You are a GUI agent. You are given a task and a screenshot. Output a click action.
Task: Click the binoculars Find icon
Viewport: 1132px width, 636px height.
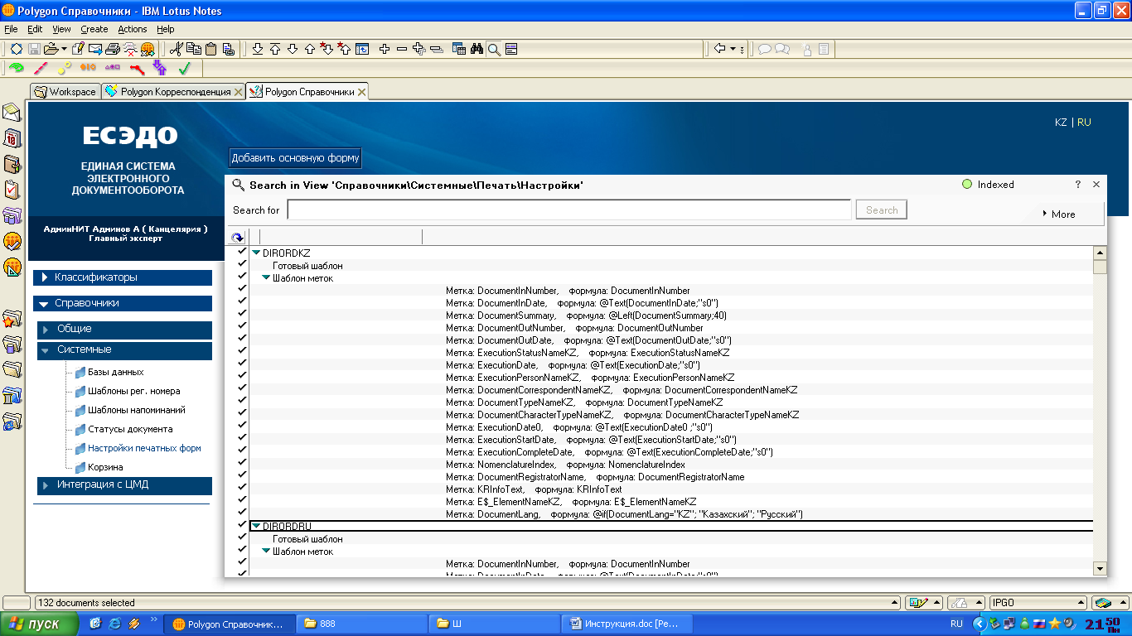click(477, 50)
